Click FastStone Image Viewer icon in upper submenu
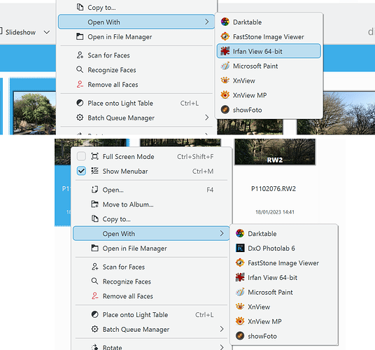 point(225,36)
